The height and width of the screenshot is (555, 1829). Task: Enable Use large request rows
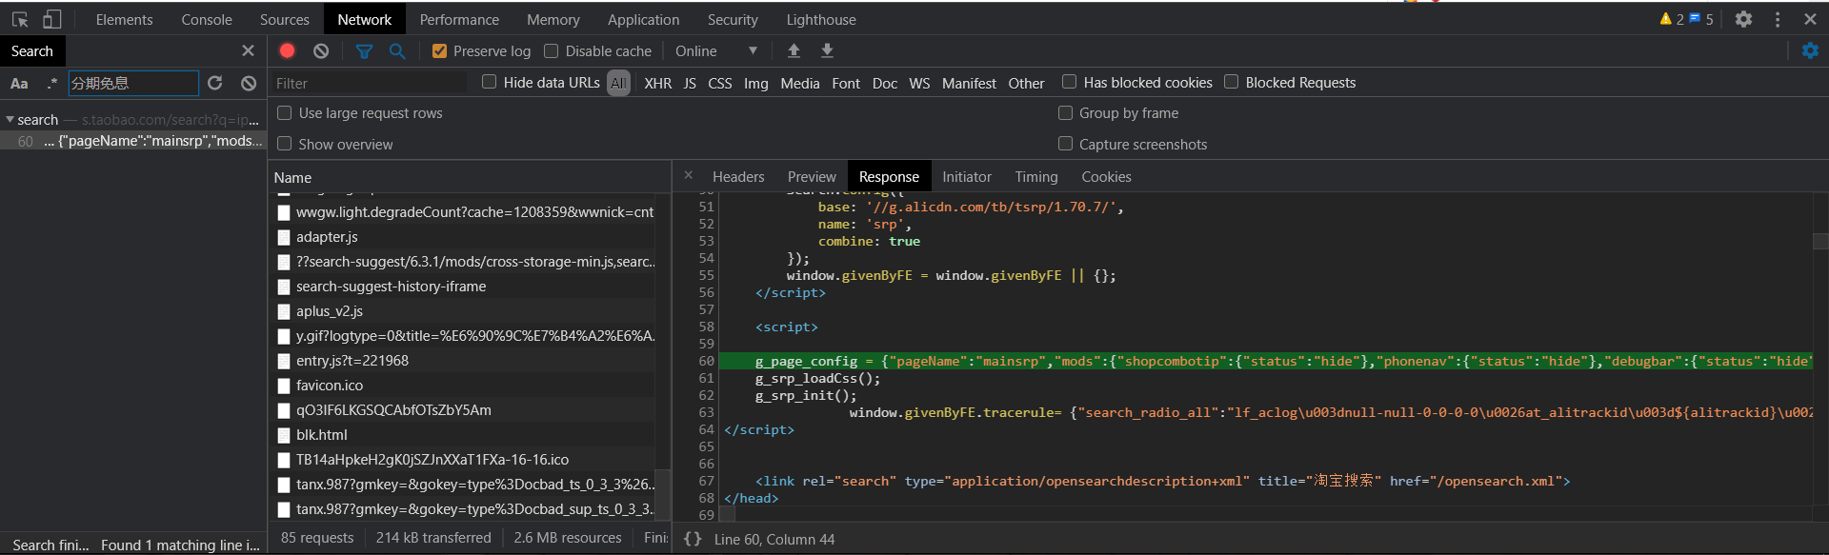(284, 113)
